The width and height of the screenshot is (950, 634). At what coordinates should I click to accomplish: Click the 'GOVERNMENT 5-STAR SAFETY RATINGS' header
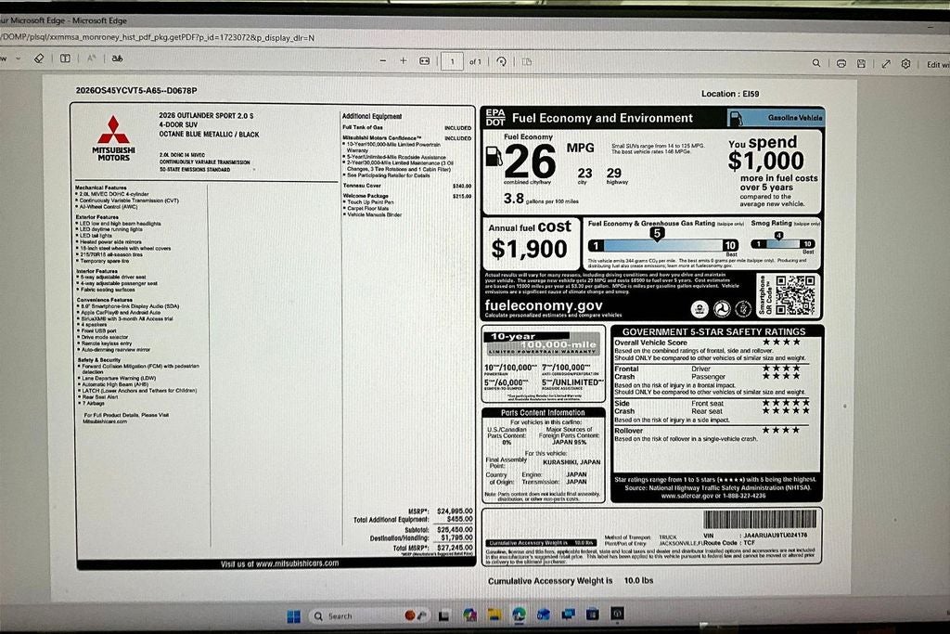(713, 331)
